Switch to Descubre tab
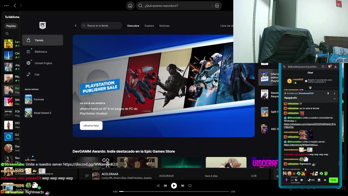 tap(133, 26)
